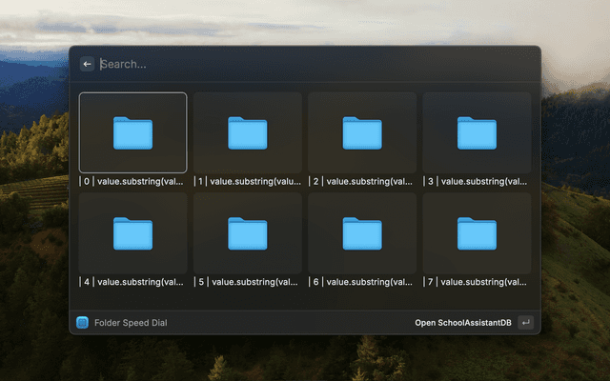Screen dimensions: 610x381
Task: Click the back arrow beside search
Action: coord(88,64)
